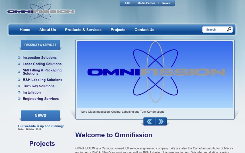Click the Omnifission logo in the header
The width and height of the screenshot is (245, 153).
(41, 12)
